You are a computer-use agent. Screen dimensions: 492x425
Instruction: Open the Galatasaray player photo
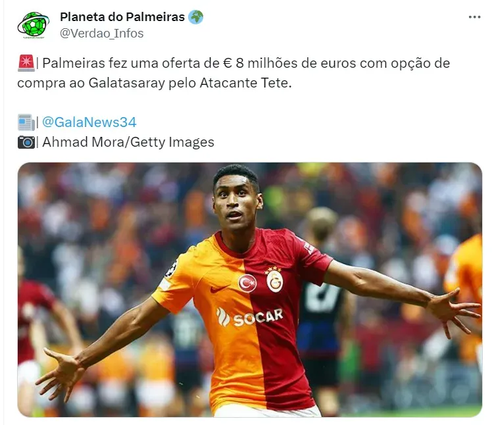click(250, 289)
